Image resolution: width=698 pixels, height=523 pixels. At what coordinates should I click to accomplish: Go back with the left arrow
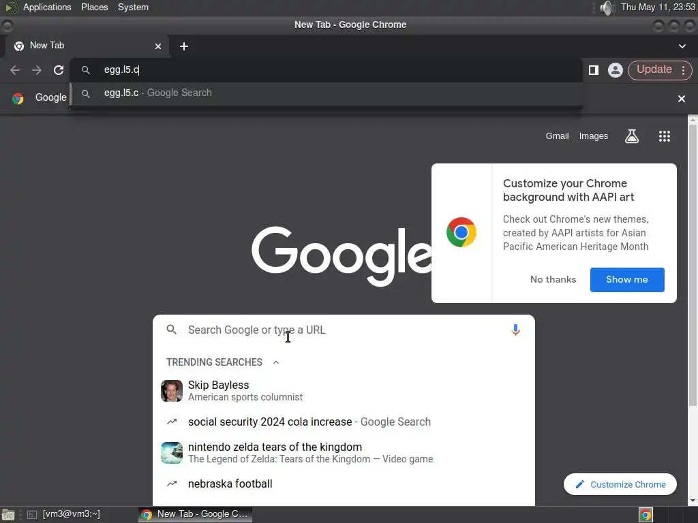(15, 70)
